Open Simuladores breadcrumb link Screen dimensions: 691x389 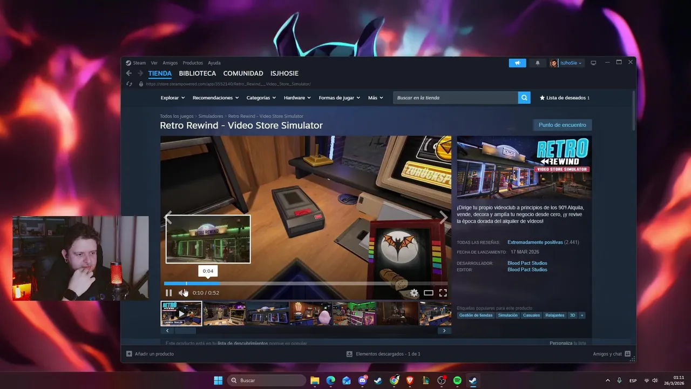click(x=211, y=116)
